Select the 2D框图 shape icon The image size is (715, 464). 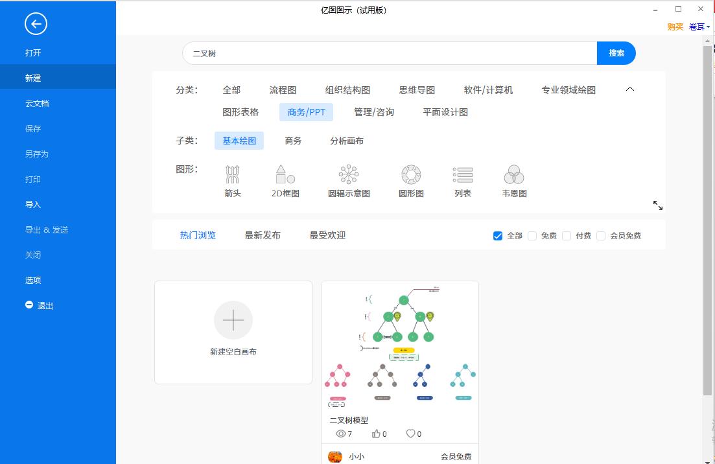[285, 176]
